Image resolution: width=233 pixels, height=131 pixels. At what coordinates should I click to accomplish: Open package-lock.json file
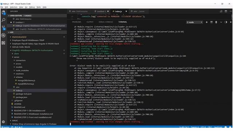click(x=23, y=94)
